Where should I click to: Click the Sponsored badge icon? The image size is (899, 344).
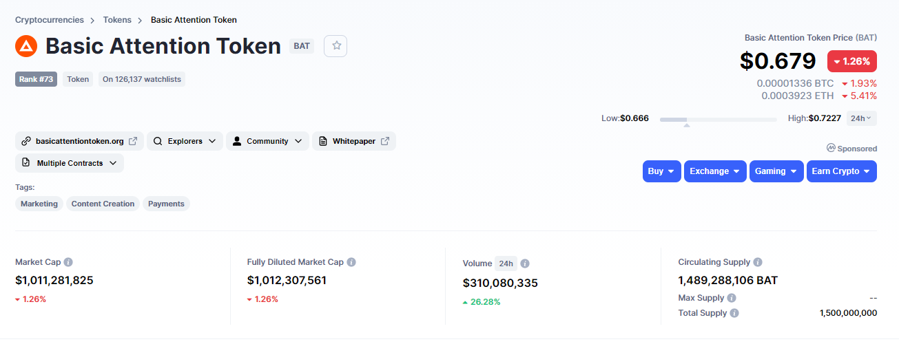pos(831,148)
